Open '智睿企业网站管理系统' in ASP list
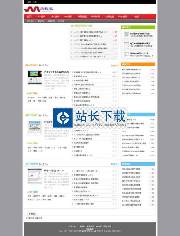Screen dimensions: 180x236 point(82,93)
